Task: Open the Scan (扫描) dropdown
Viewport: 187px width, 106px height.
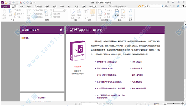Action: point(117,17)
